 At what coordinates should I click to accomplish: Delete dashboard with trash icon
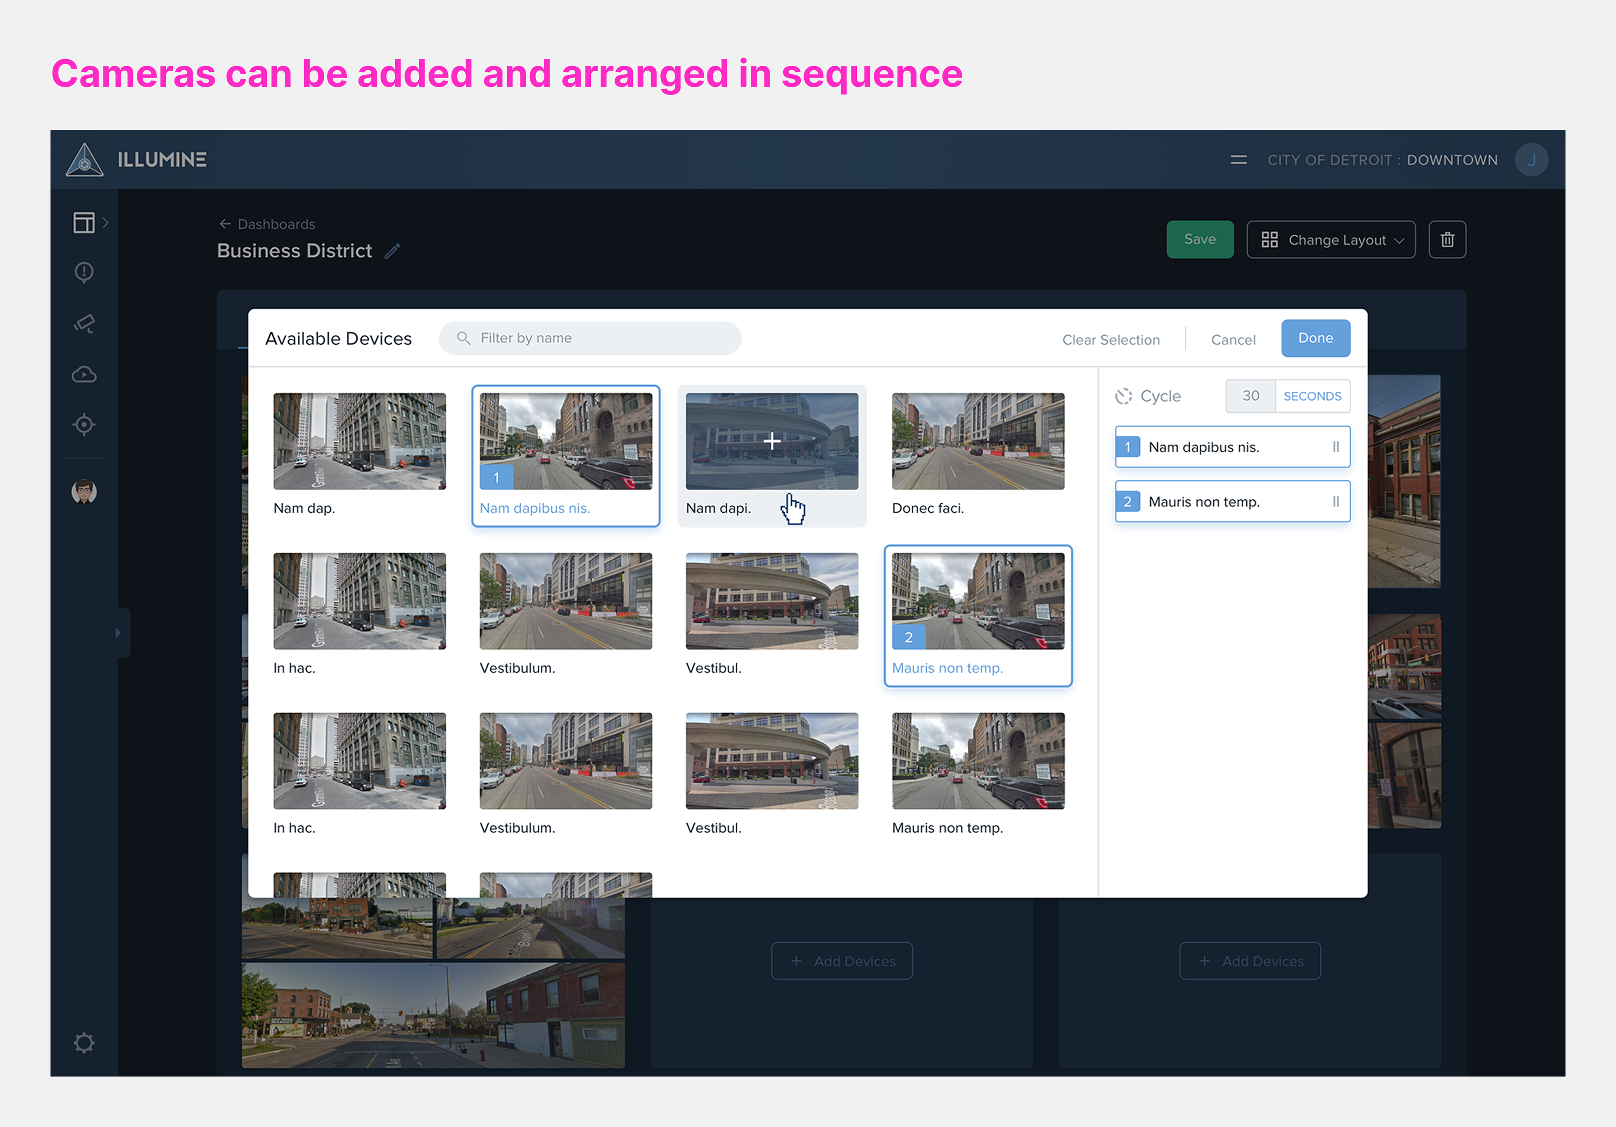click(1447, 240)
